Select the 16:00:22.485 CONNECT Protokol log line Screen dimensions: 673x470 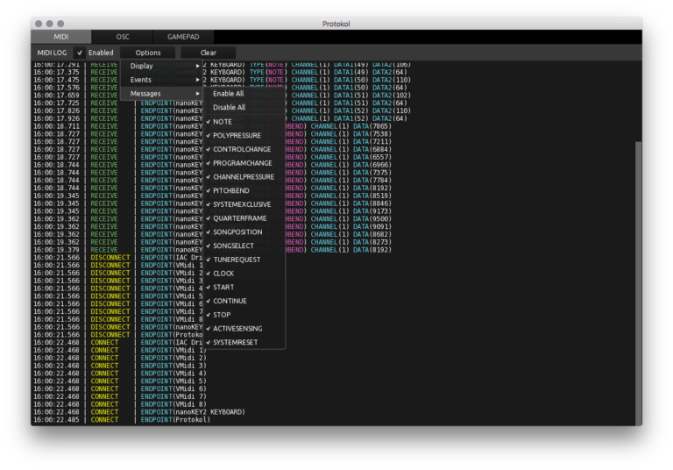tap(122, 420)
